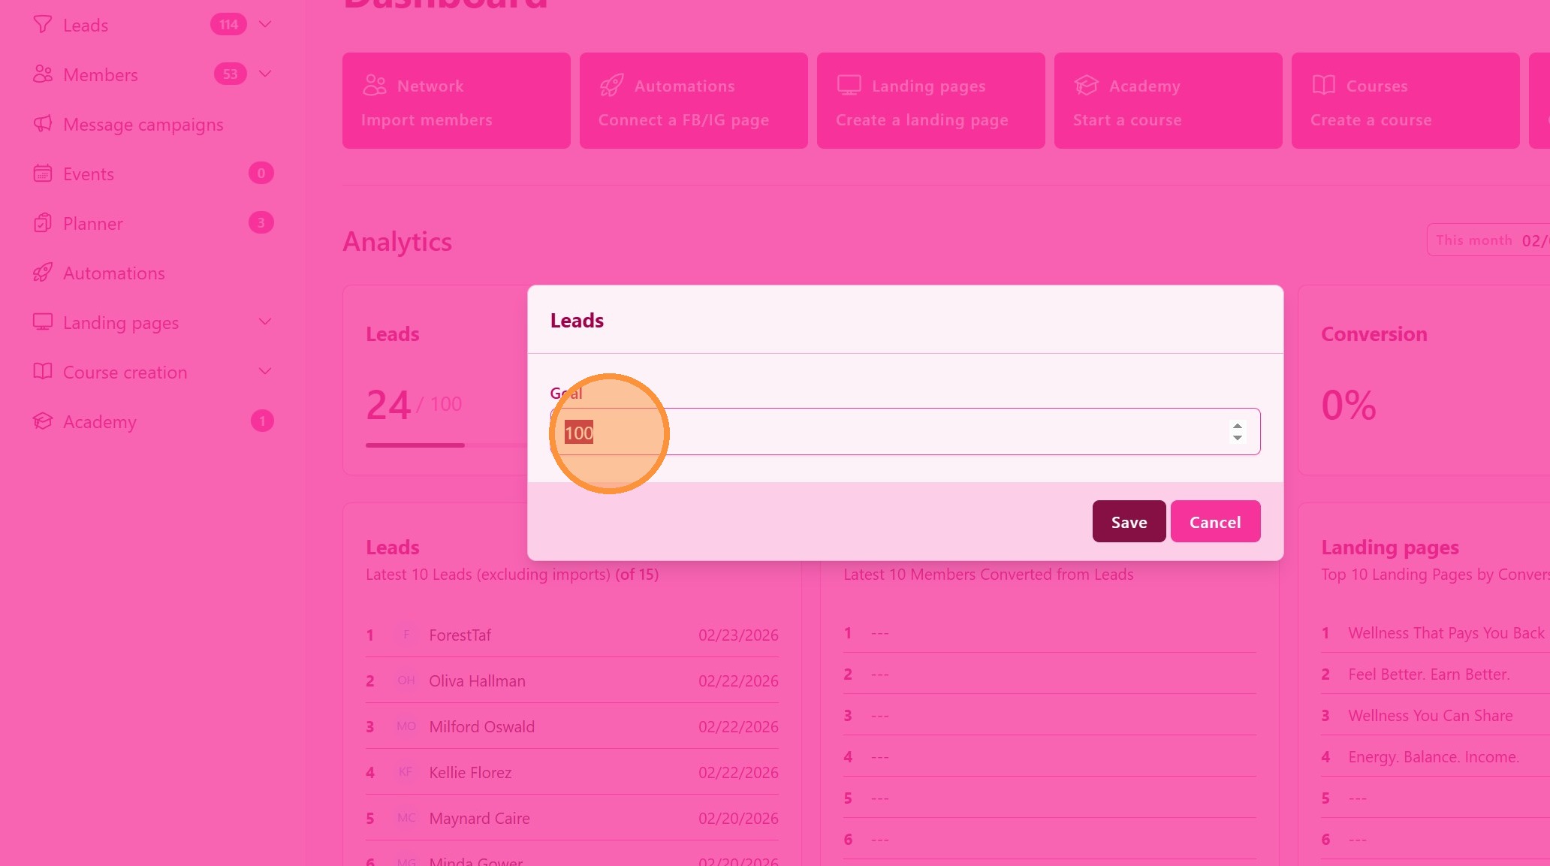Click the Events calendar icon
Image resolution: width=1550 pixels, height=866 pixels.
coord(43,174)
